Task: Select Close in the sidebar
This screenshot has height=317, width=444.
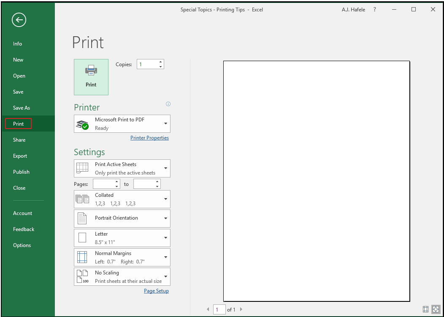Action: (19, 188)
